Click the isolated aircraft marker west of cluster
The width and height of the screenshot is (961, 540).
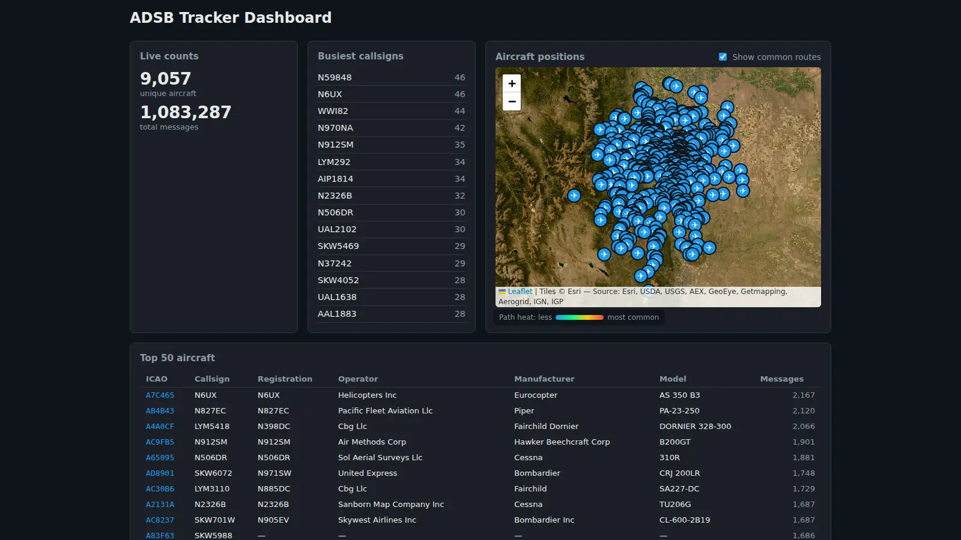(574, 196)
